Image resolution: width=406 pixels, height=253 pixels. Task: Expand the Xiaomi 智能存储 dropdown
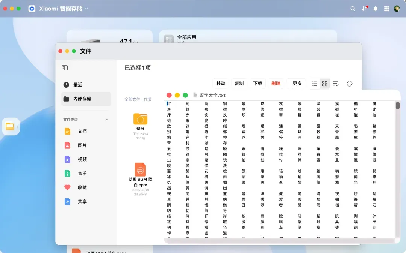[x=86, y=9]
